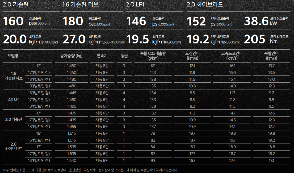
Task: Click the "고속도로연비" column header
Action: pos(232,56)
